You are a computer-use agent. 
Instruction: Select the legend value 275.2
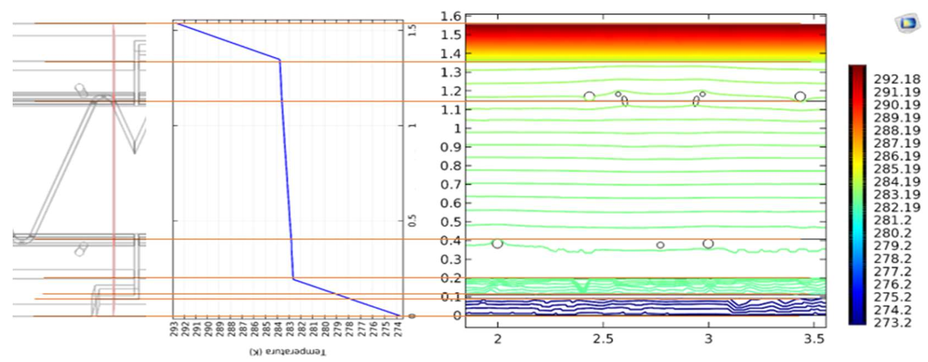pyautogui.click(x=893, y=296)
